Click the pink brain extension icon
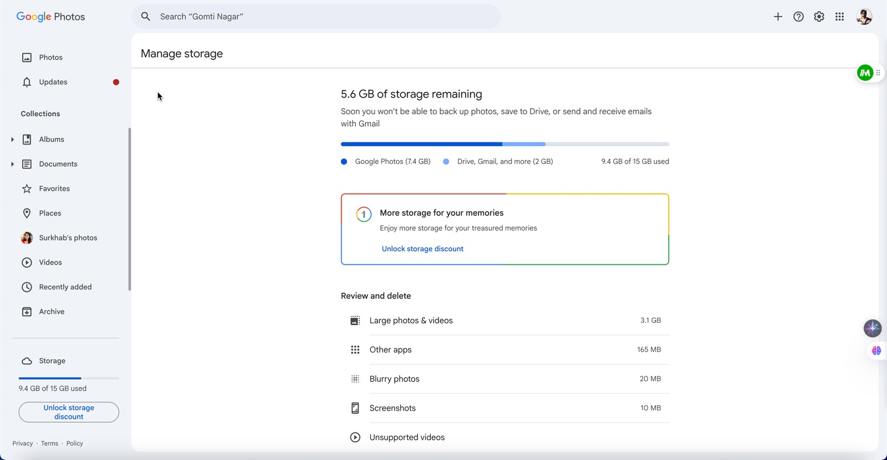Viewport: 887px width, 460px height. [876, 351]
